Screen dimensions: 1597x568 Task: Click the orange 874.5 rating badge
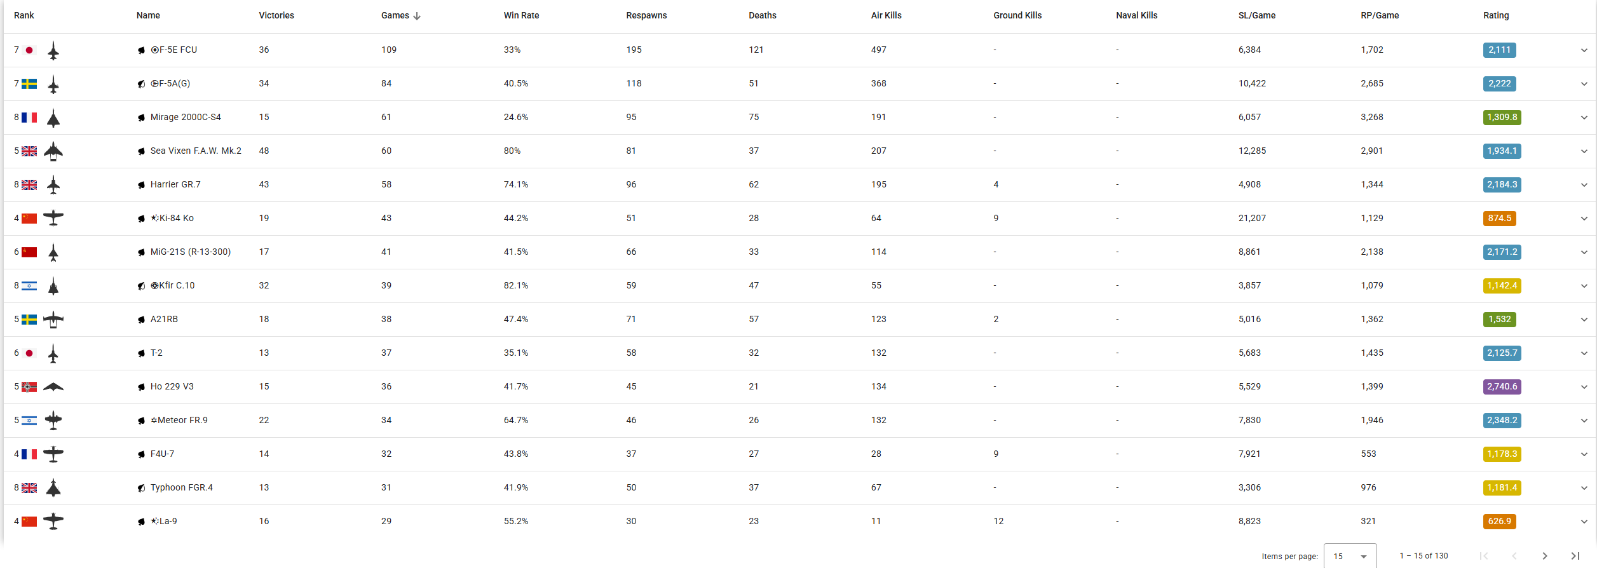[1499, 219]
